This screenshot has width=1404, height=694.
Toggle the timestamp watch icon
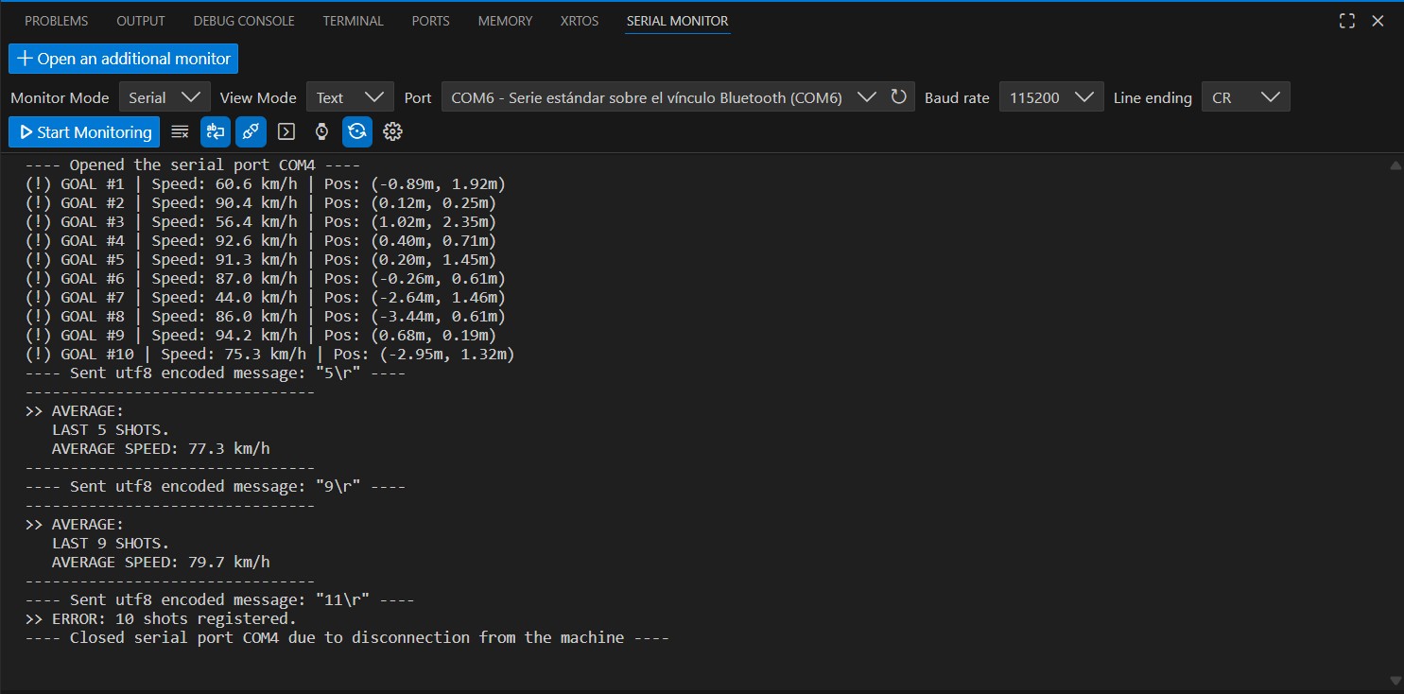click(x=321, y=132)
